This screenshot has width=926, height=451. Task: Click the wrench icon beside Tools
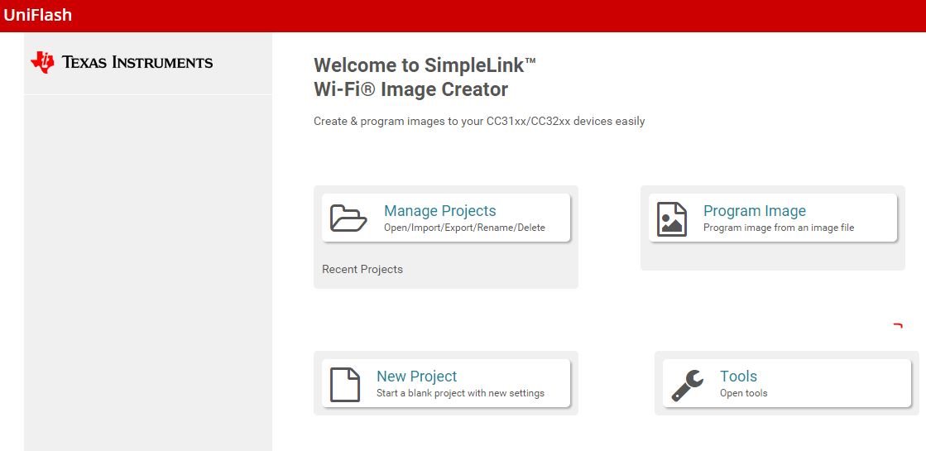pos(688,386)
